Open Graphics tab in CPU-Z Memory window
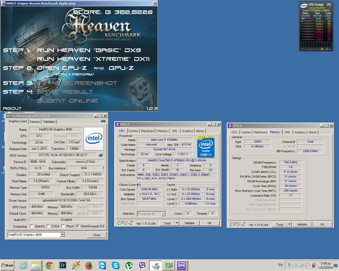 [300, 132]
